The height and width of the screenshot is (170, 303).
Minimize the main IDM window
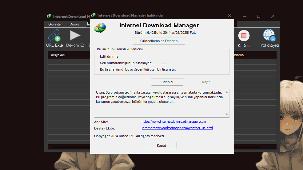coord(245,16)
